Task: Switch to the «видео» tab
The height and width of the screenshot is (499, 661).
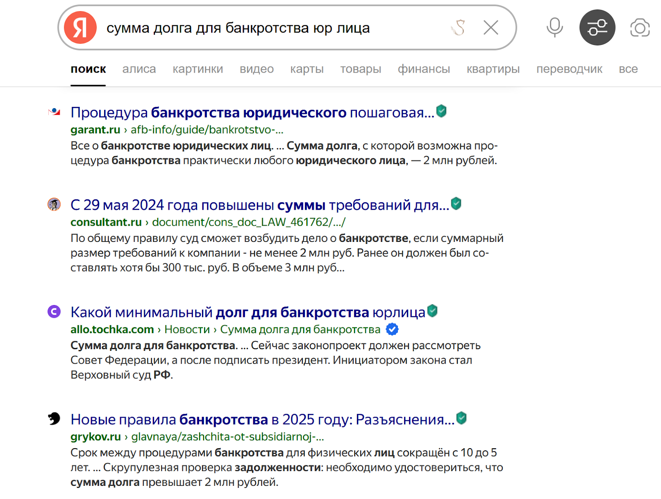Action: click(x=257, y=69)
